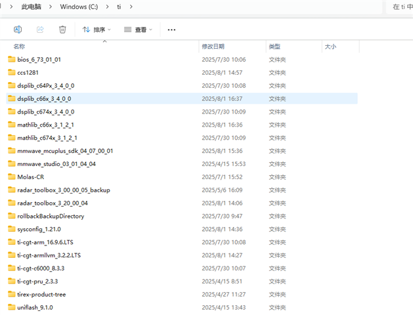Click the 此电脑 breadcrumb
Screen dimensions: 413x315
[x=32, y=7]
